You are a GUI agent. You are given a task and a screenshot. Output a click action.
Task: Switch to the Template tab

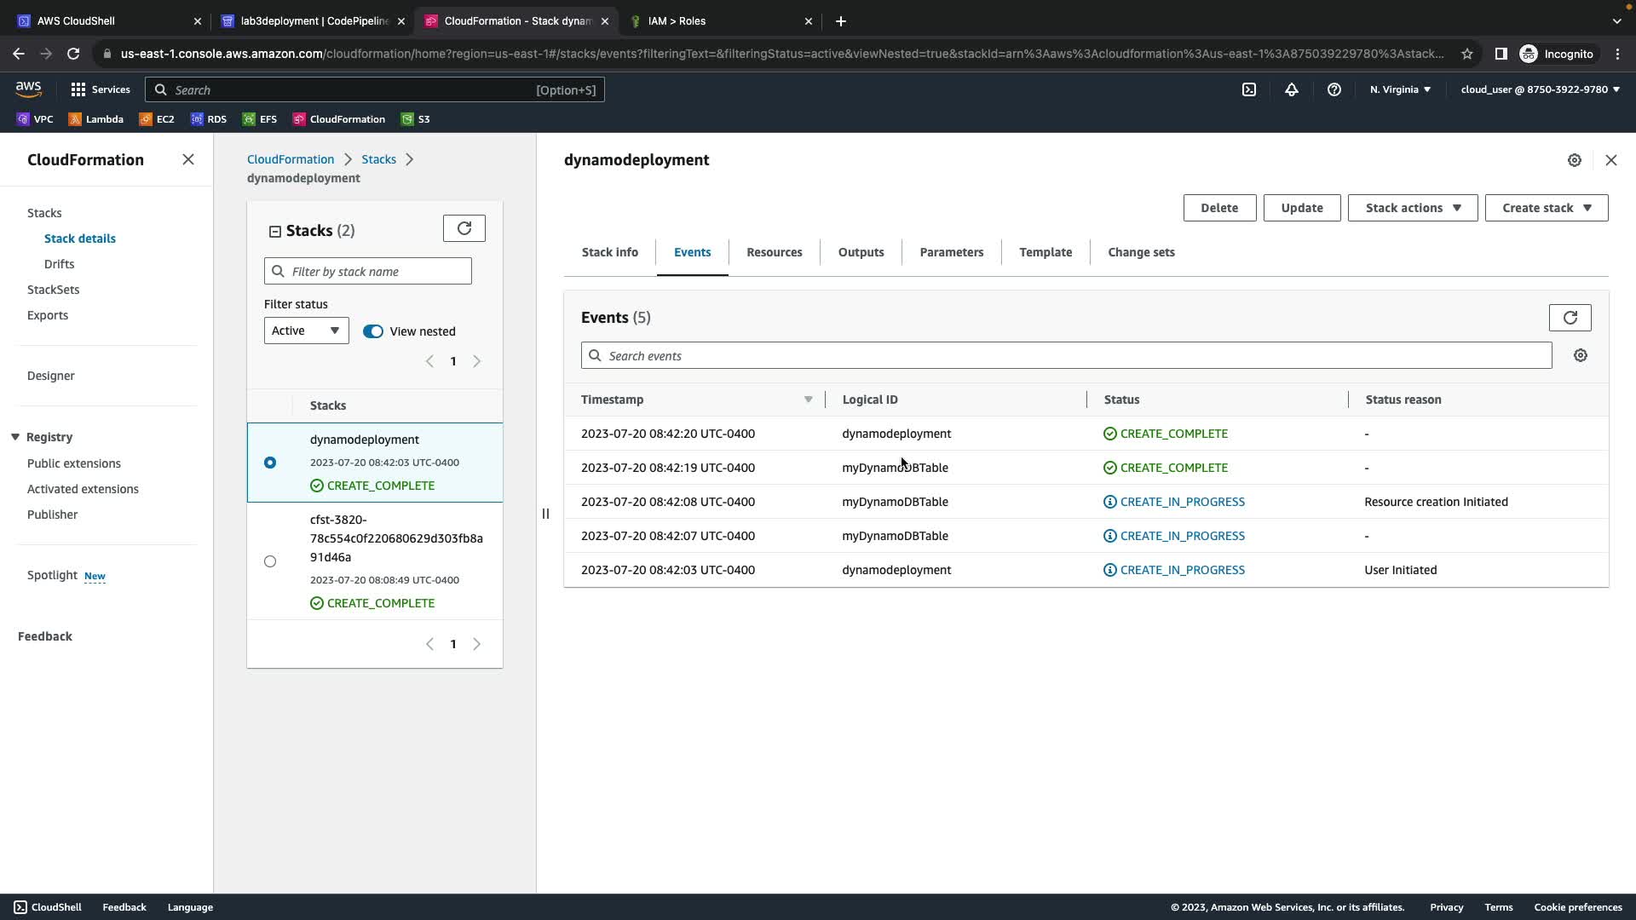[1045, 252]
